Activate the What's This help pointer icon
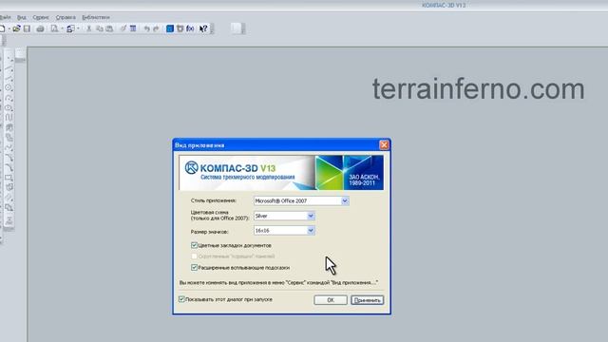Image resolution: width=608 pixels, height=342 pixels. (203, 28)
